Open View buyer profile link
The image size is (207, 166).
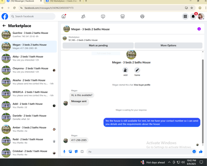(142, 85)
